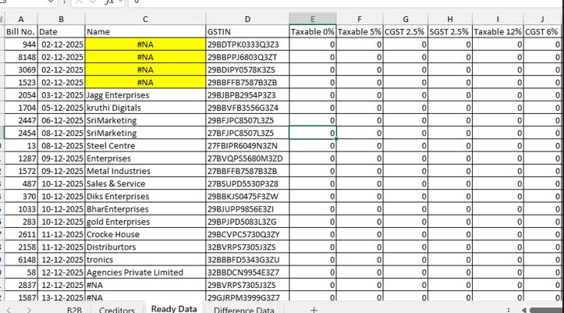564x313 pixels.
Task: Select the Ready Data sheet tab
Action: point(173,309)
